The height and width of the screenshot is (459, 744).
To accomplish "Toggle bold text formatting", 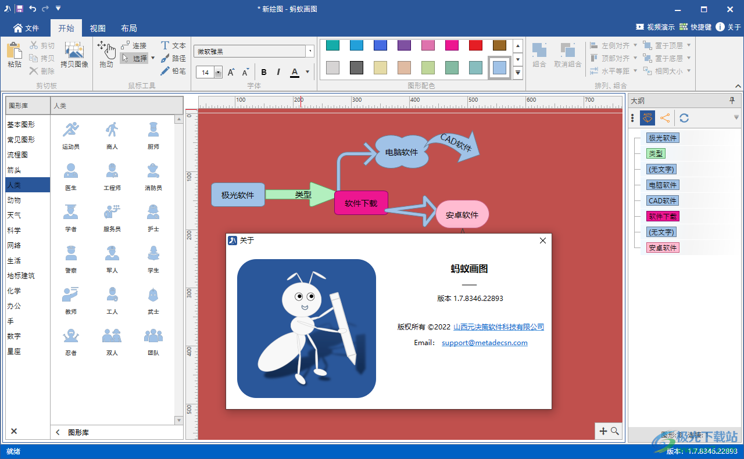I will point(264,72).
